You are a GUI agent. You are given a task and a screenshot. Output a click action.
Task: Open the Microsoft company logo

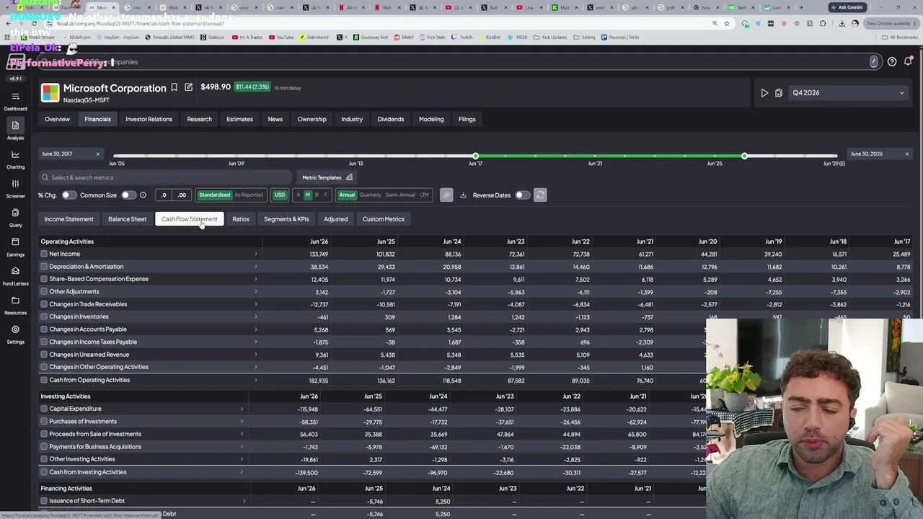[50, 92]
